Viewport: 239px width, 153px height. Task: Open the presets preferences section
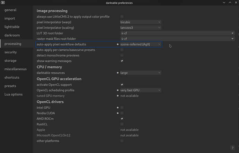click(10, 86)
